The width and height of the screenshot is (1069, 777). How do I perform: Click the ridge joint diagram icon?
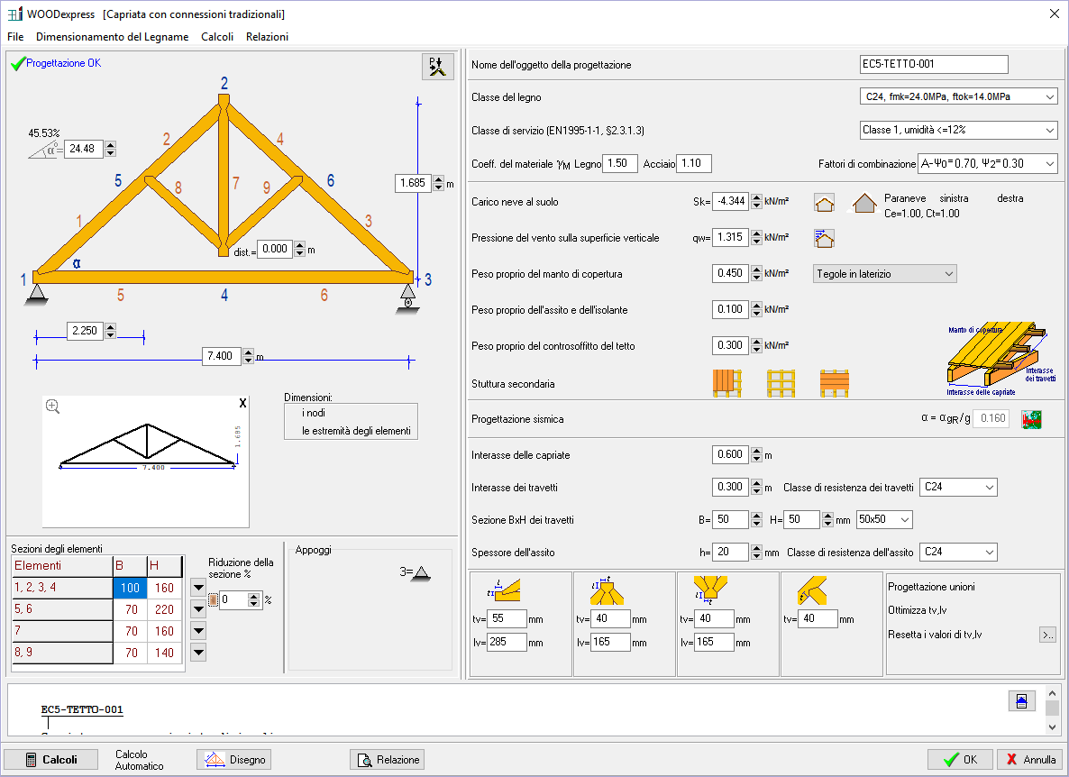click(607, 590)
